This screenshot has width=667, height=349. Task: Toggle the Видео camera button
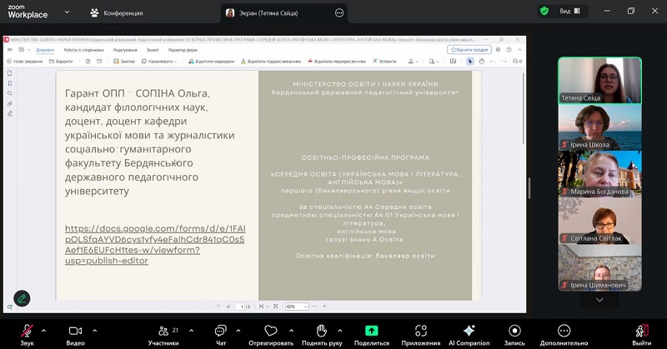[x=75, y=330]
